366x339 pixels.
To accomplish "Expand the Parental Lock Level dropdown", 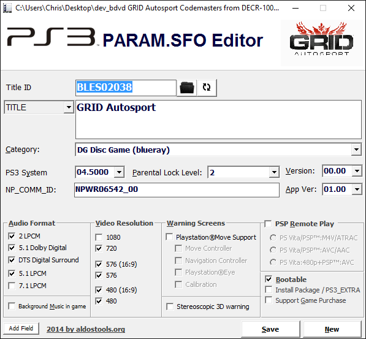I will coord(274,172).
